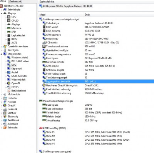Switch to the Menü tab
Image resolution: width=154 pixels, height=153 pixels.
[x=3, y=1]
